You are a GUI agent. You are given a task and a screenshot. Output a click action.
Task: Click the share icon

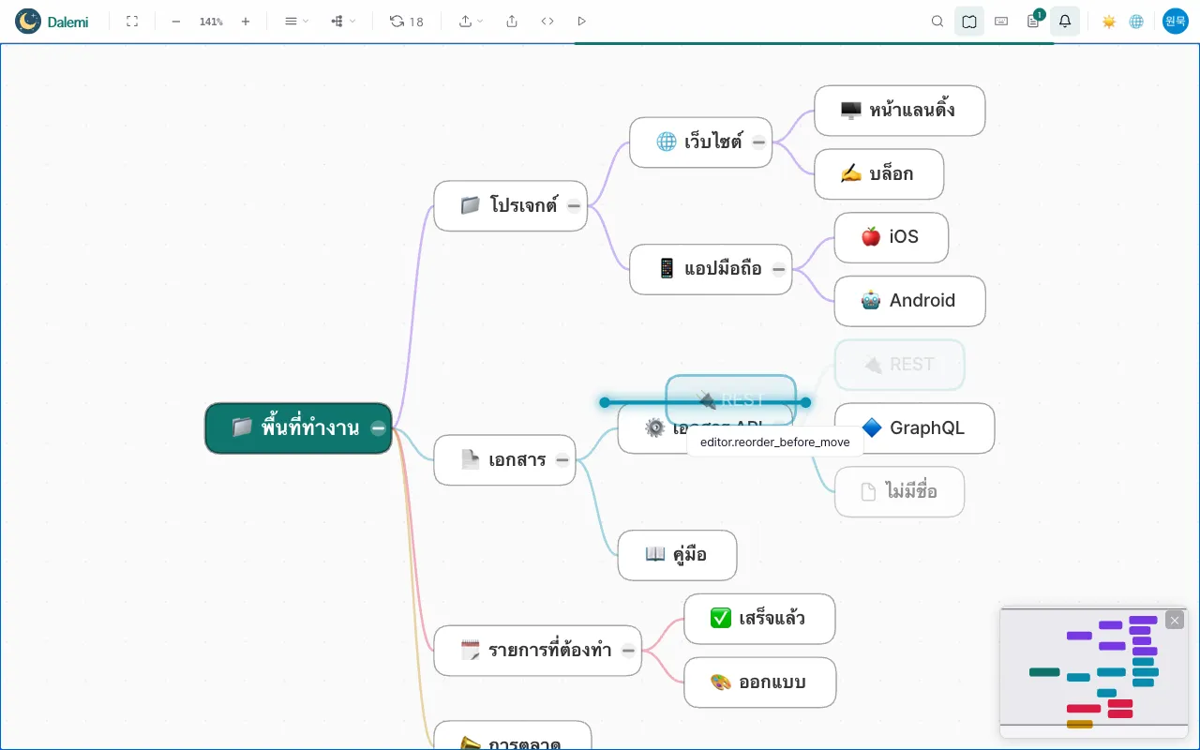512,21
